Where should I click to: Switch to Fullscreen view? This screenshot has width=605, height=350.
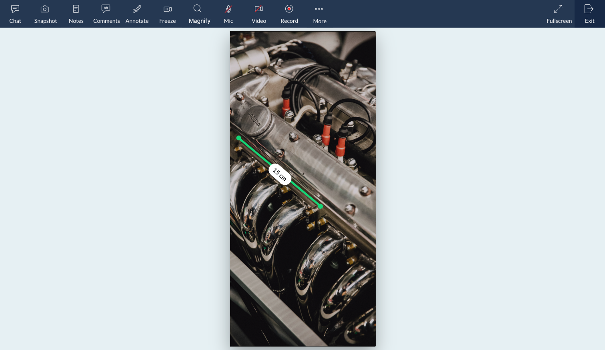click(x=559, y=14)
